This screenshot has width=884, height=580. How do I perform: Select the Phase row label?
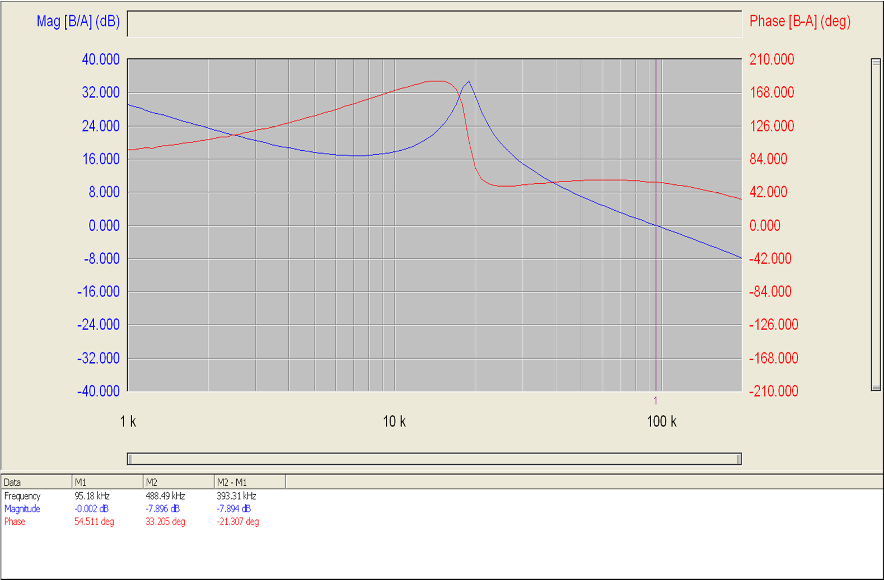[x=15, y=522]
